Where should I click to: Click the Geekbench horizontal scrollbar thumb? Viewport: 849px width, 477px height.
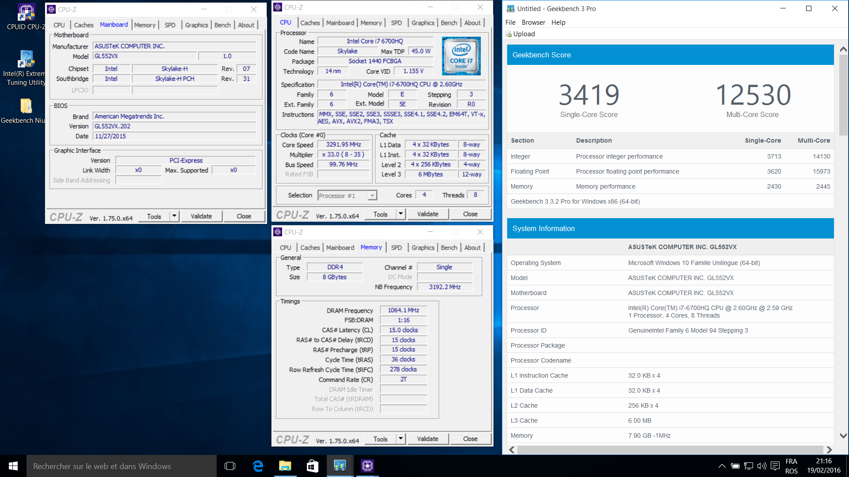(x=670, y=450)
